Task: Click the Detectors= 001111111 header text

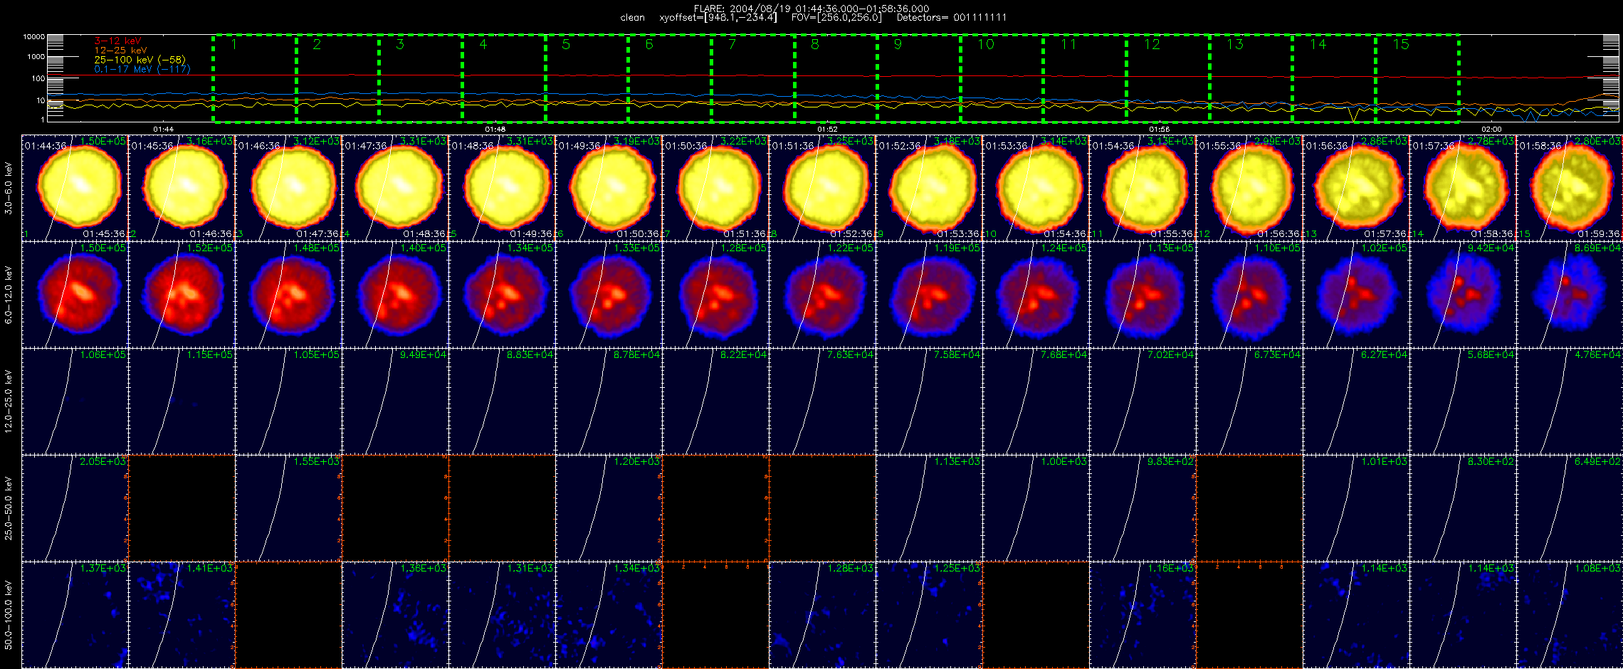Action: tap(951, 17)
